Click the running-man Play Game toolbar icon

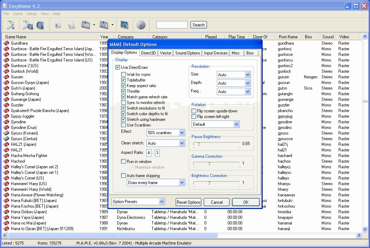pyautogui.click(x=10, y=25)
